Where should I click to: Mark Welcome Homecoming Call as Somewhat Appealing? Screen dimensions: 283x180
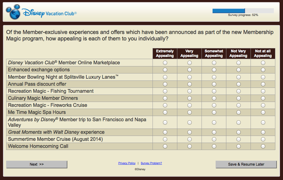[x=214, y=146]
